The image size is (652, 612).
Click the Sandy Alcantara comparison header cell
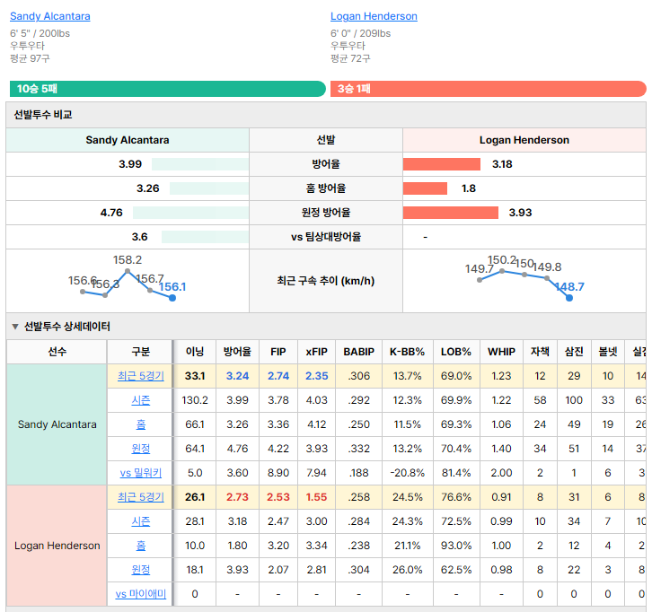click(128, 140)
